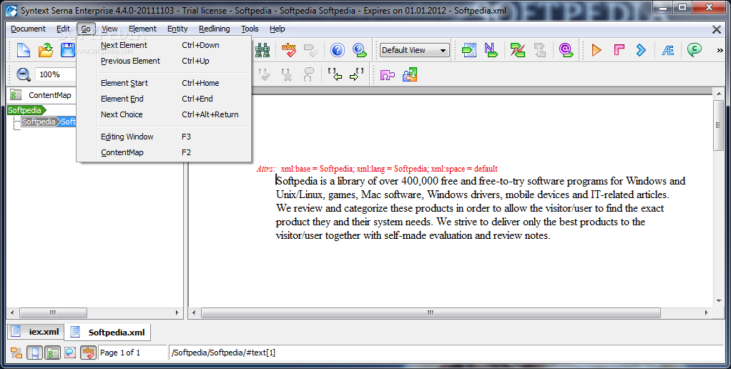Select the grey Softpedia node in ContentMap
Viewport: 731px width, 369px height.
coord(39,122)
